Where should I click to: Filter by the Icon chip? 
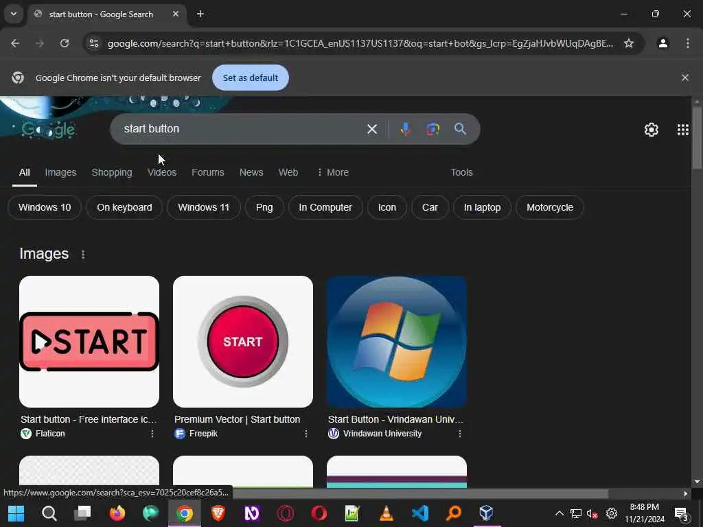387,207
